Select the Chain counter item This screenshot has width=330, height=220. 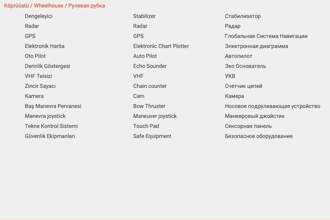coord(150,86)
